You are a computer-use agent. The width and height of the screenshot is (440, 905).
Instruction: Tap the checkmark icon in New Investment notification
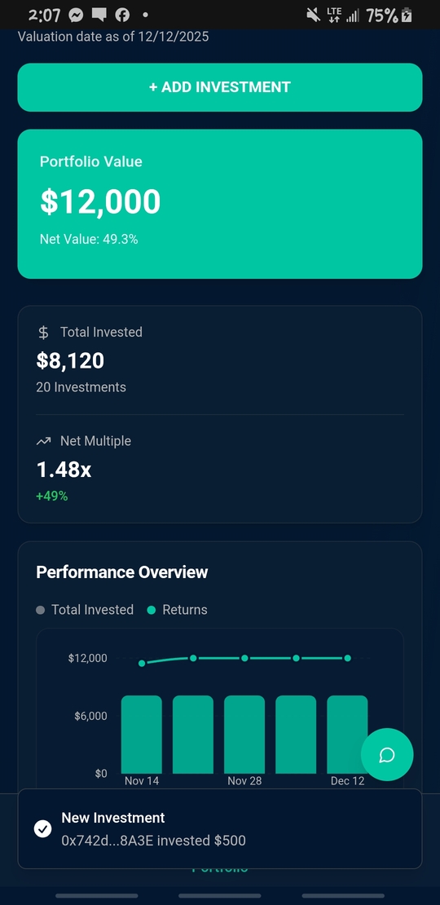click(42, 829)
